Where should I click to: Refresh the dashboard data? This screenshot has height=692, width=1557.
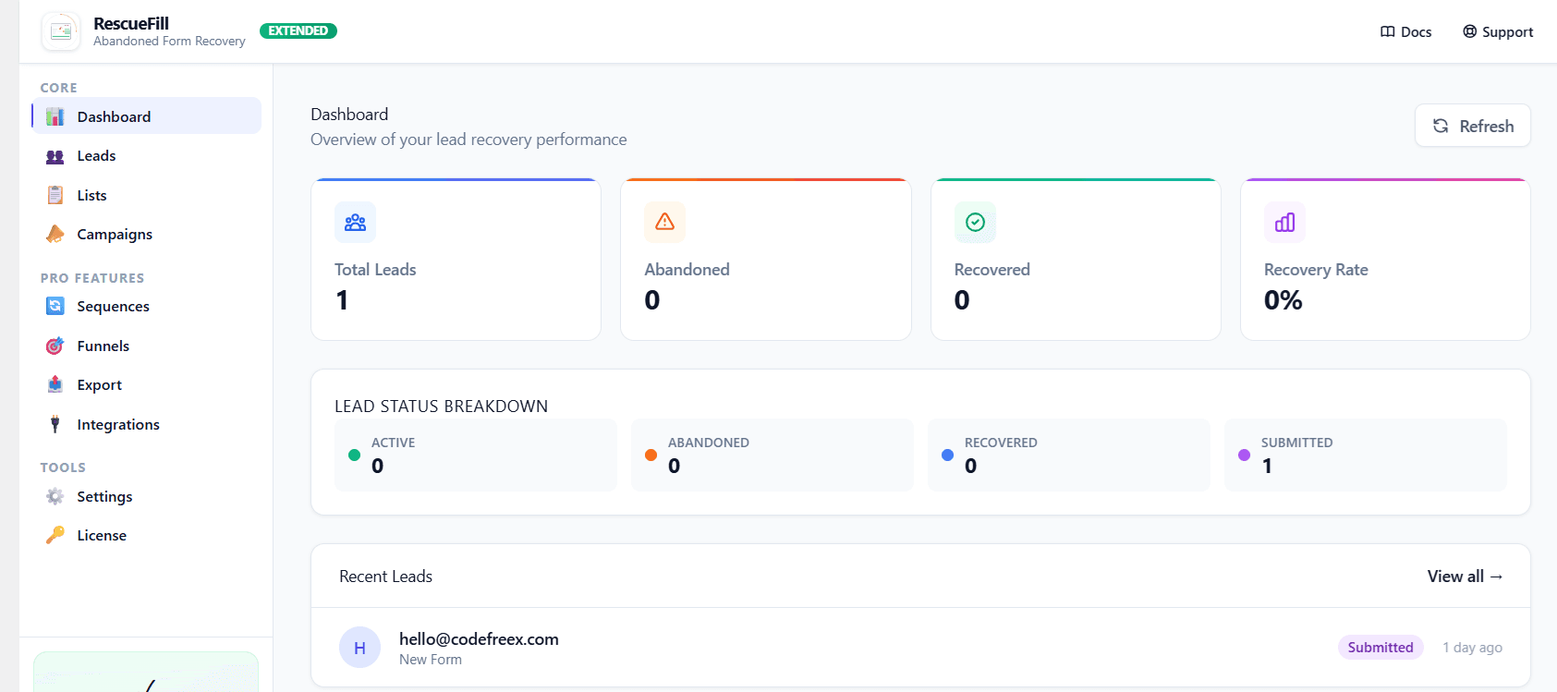pyautogui.click(x=1472, y=126)
